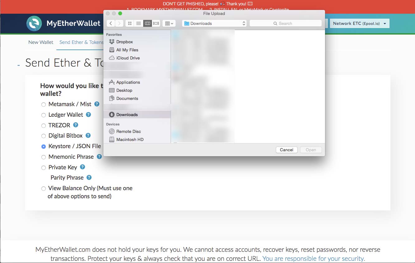Select TREZOR radio button
Screen dimensions: 415x263
point(44,126)
